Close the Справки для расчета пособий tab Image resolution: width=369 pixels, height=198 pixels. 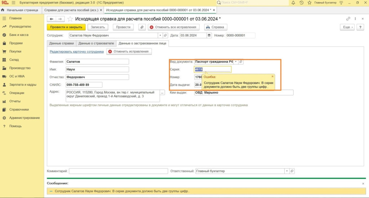pyautogui.click(x=101, y=10)
